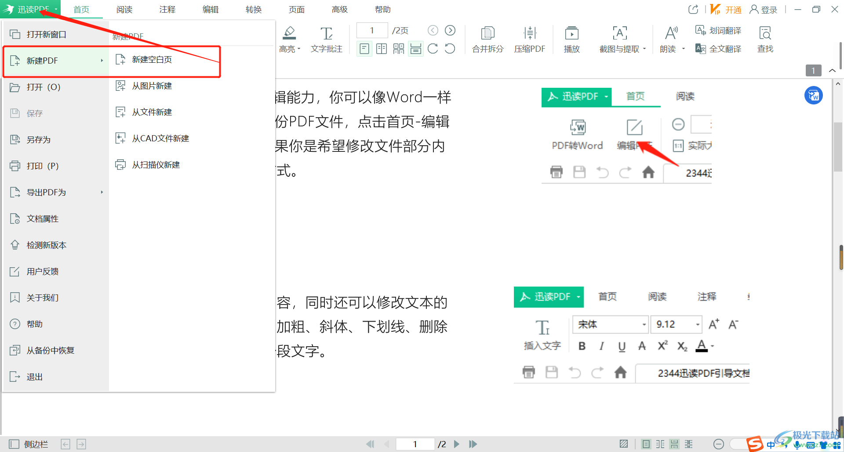Click 退出 to exit the application

[x=56, y=377]
